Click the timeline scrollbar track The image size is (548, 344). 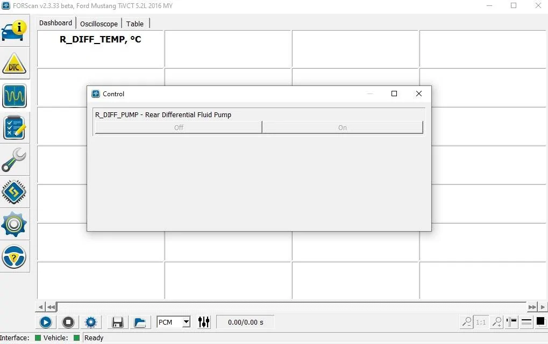click(292, 307)
